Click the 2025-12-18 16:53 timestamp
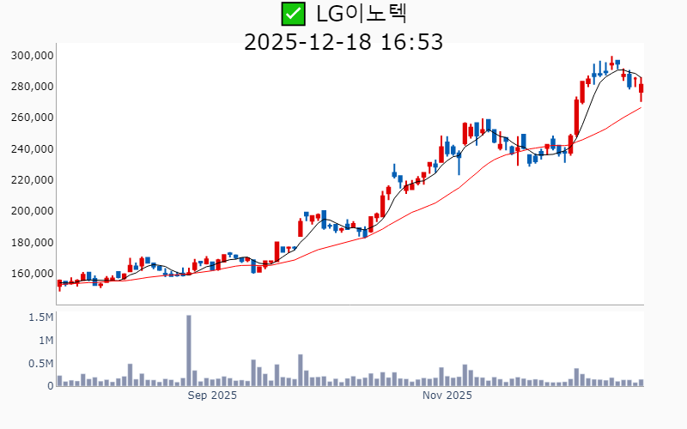 tap(343, 41)
